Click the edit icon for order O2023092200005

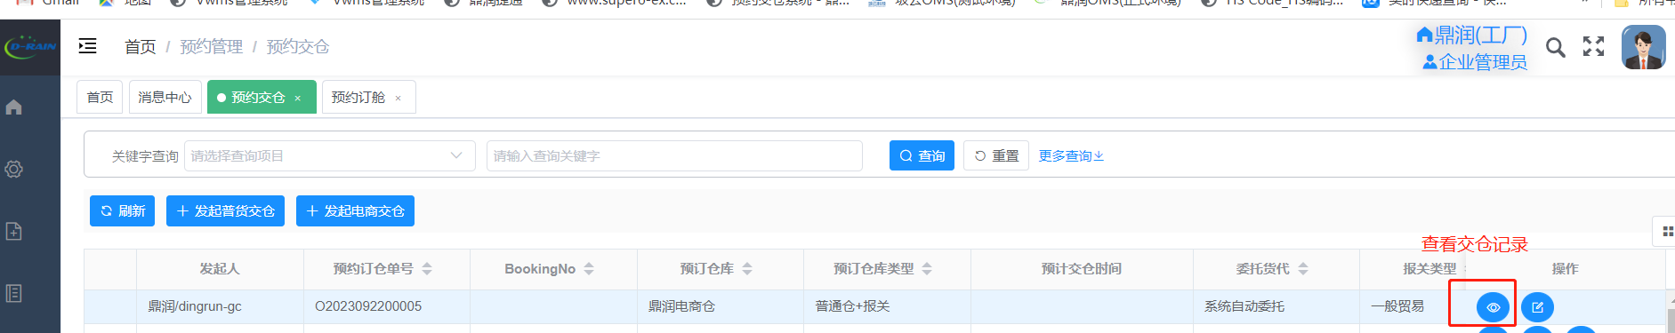click(1537, 307)
